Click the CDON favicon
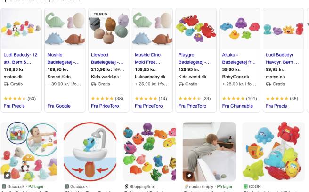Image resolution: width=309 pixels, height=192 pixels. (x=244, y=186)
